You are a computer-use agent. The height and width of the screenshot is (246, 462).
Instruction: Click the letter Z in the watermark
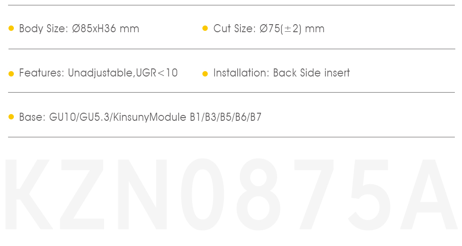tap(82, 194)
